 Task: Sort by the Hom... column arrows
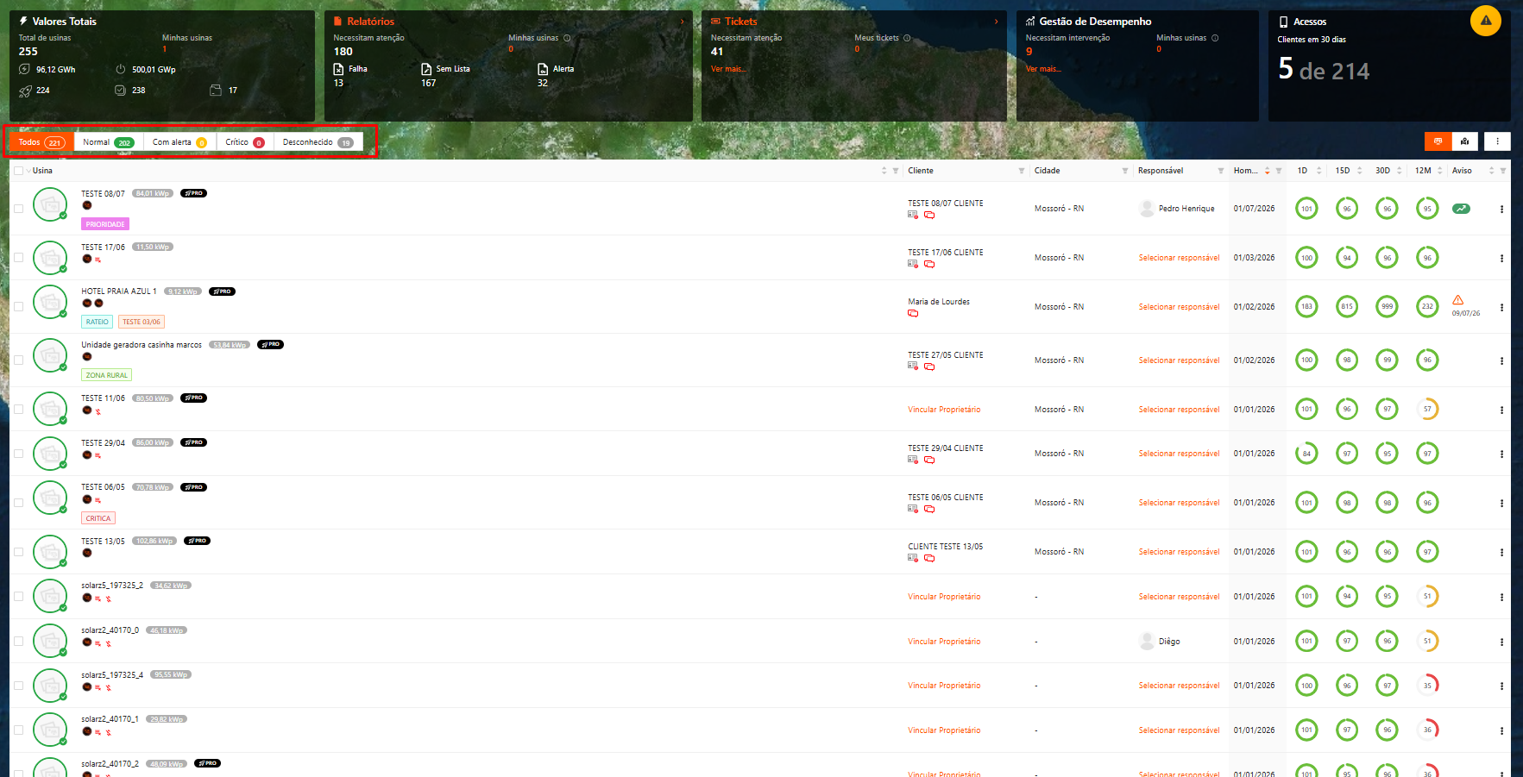[1267, 171]
